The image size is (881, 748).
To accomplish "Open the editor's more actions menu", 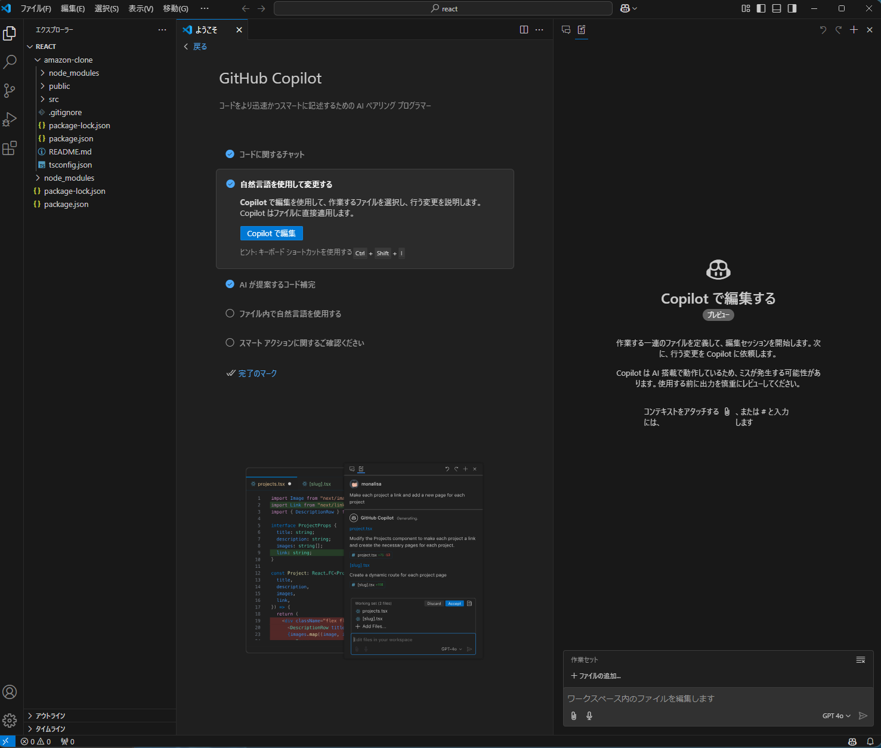I will tap(539, 30).
